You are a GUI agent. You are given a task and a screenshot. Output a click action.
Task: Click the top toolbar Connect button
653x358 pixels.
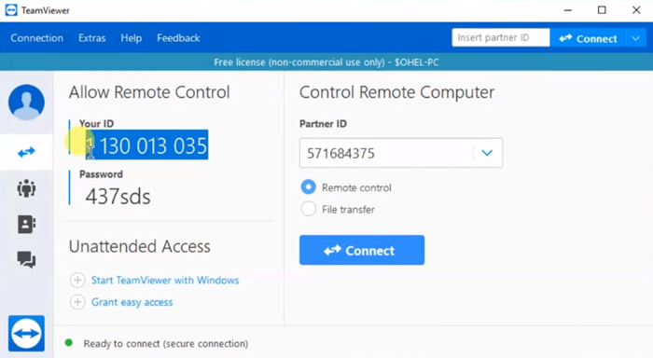588,38
